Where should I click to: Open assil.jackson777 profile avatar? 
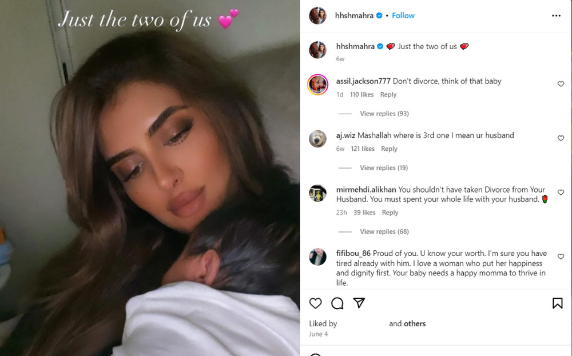pos(317,84)
